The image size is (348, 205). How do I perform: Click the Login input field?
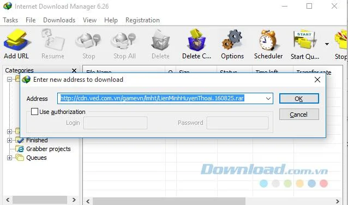tap(115, 123)
